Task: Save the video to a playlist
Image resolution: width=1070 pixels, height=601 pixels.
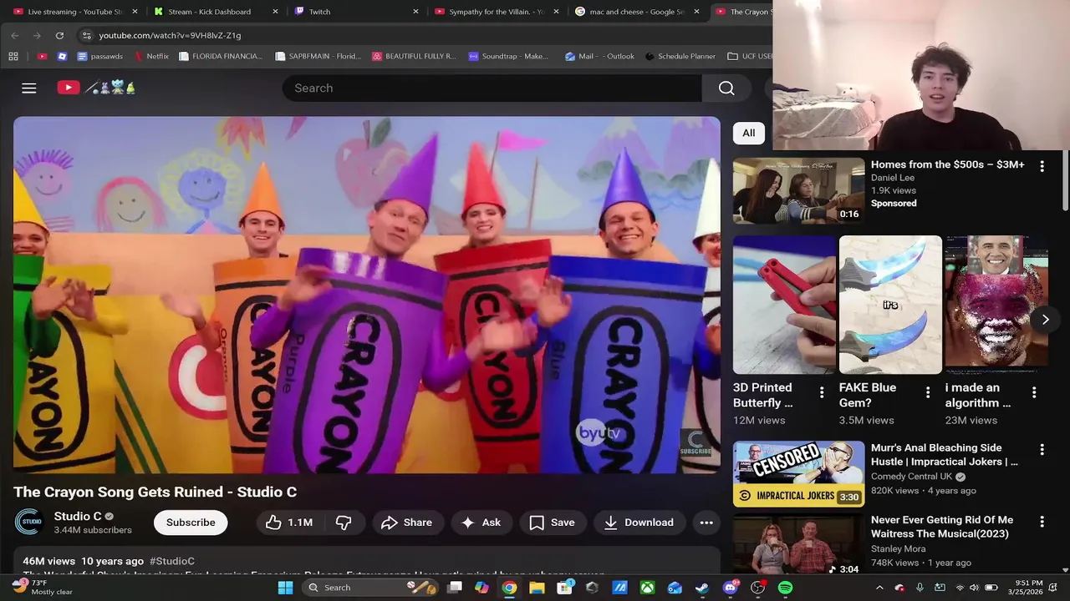Action: pyautogui.click(x=552, y=523)
